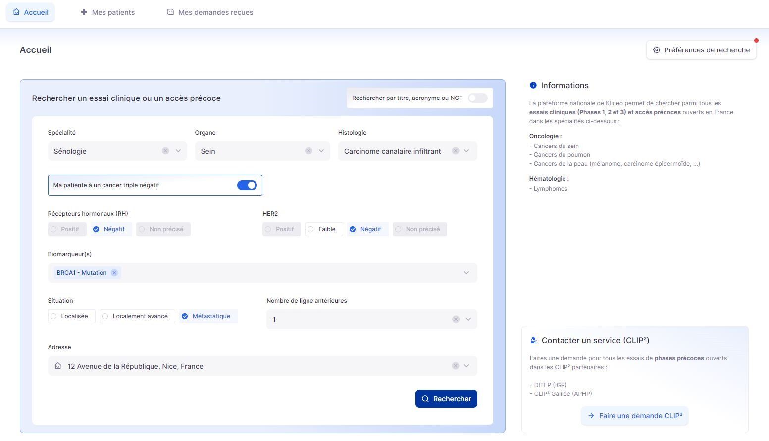769x441 pixels.
Task: Clear the Nice address field
Action: click(x=455, y=366)
